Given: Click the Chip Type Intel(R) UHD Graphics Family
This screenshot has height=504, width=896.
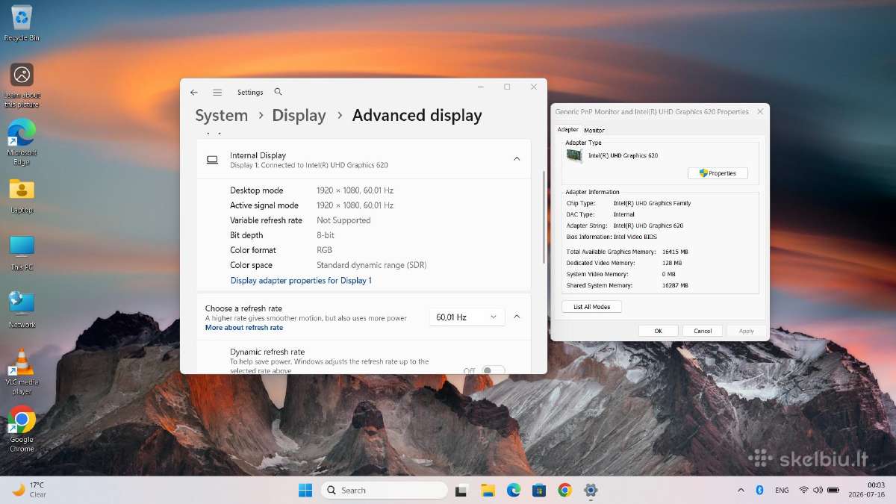Looking at the screenshot, I should coord(652,203).
